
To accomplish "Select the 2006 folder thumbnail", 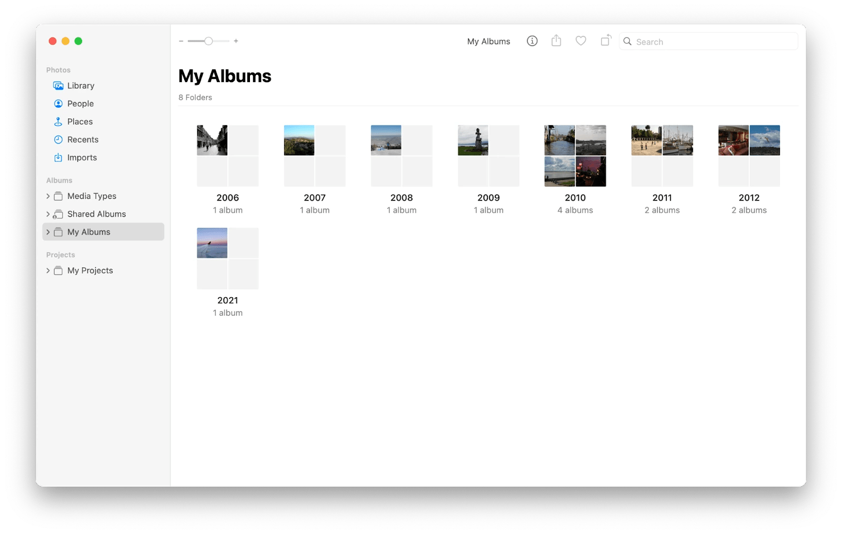I will (228, 156).
